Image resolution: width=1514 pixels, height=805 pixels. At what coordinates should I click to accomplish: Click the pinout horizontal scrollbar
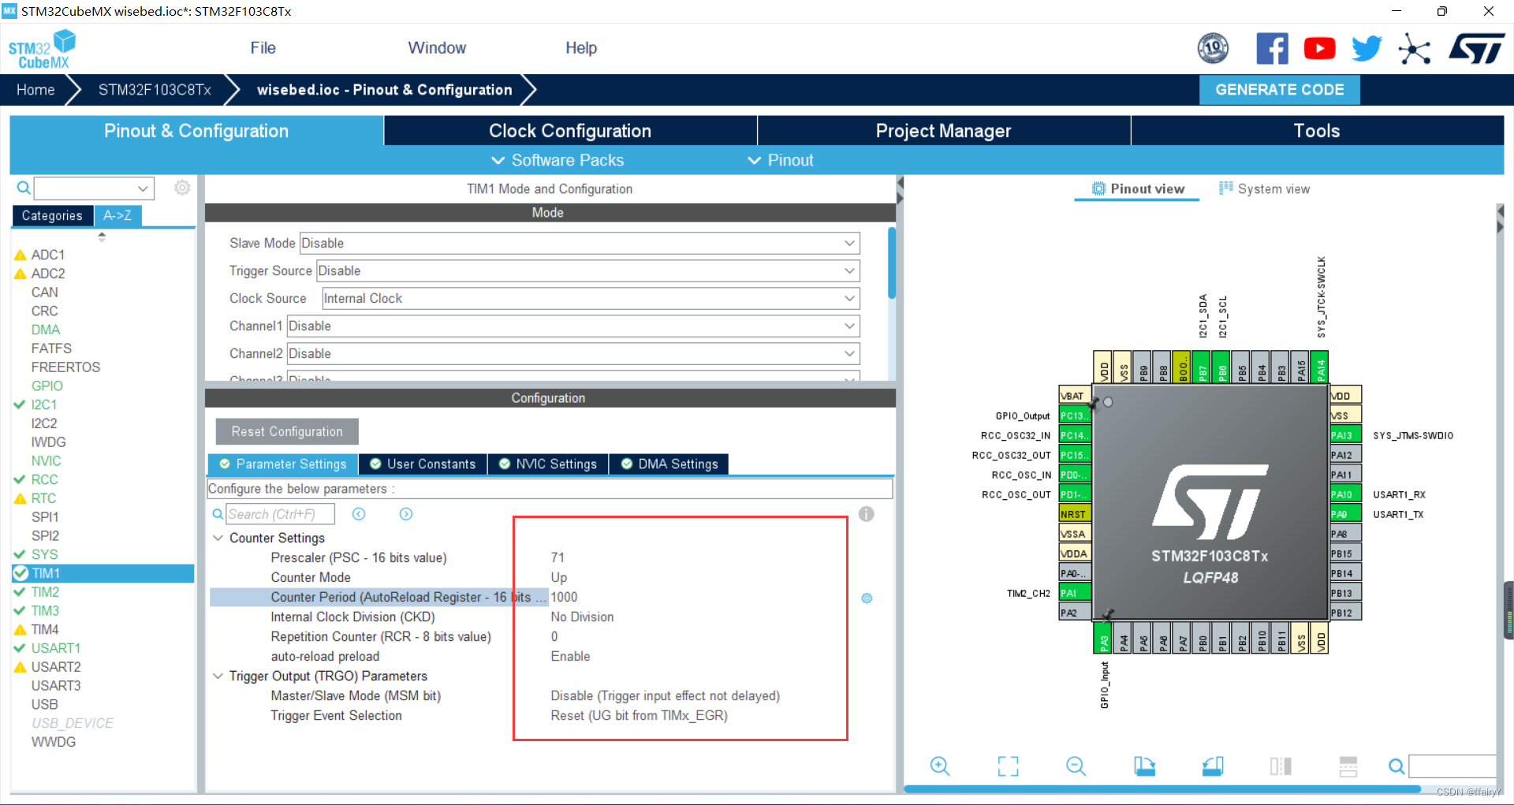[x=1162, y=788]
